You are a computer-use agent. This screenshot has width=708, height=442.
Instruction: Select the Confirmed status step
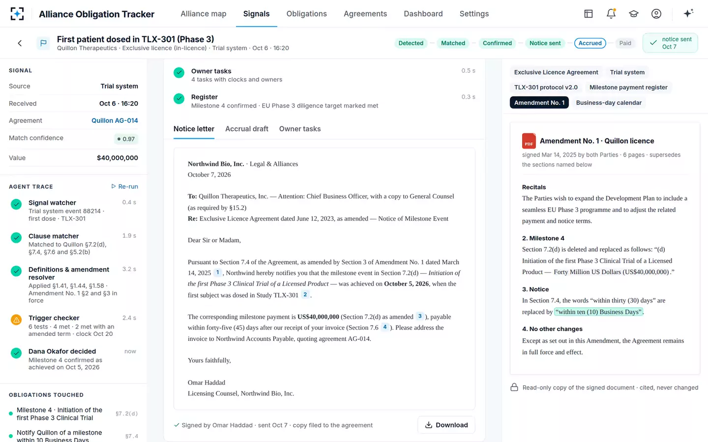[x=497, y=43]
